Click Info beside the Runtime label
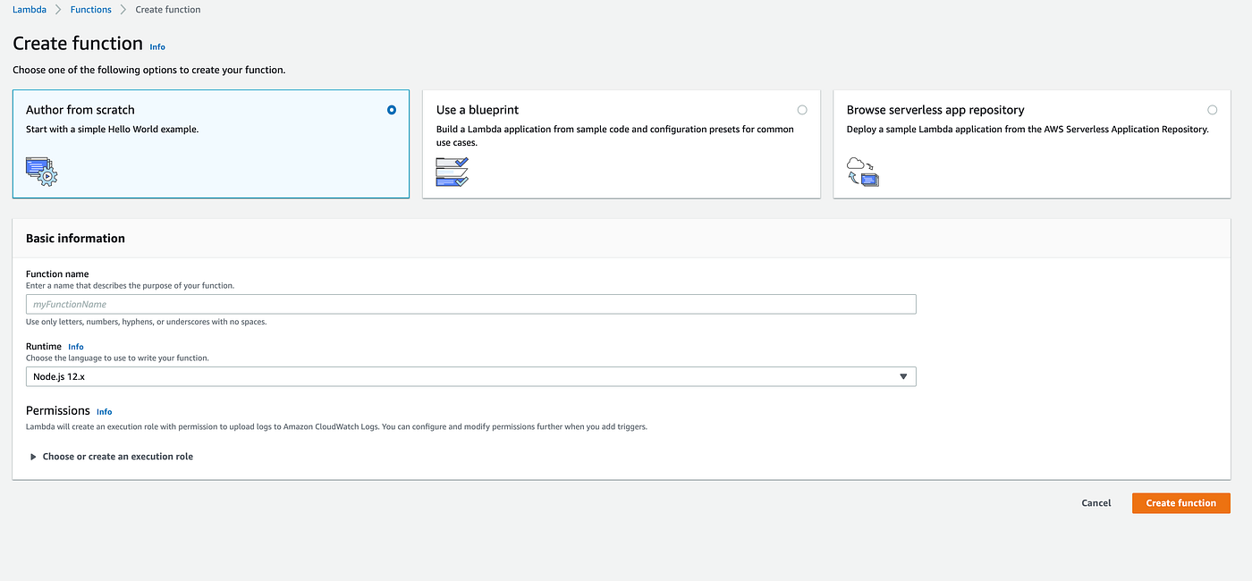The height and width of the screenshot is (581, 1252). [76, 346]
